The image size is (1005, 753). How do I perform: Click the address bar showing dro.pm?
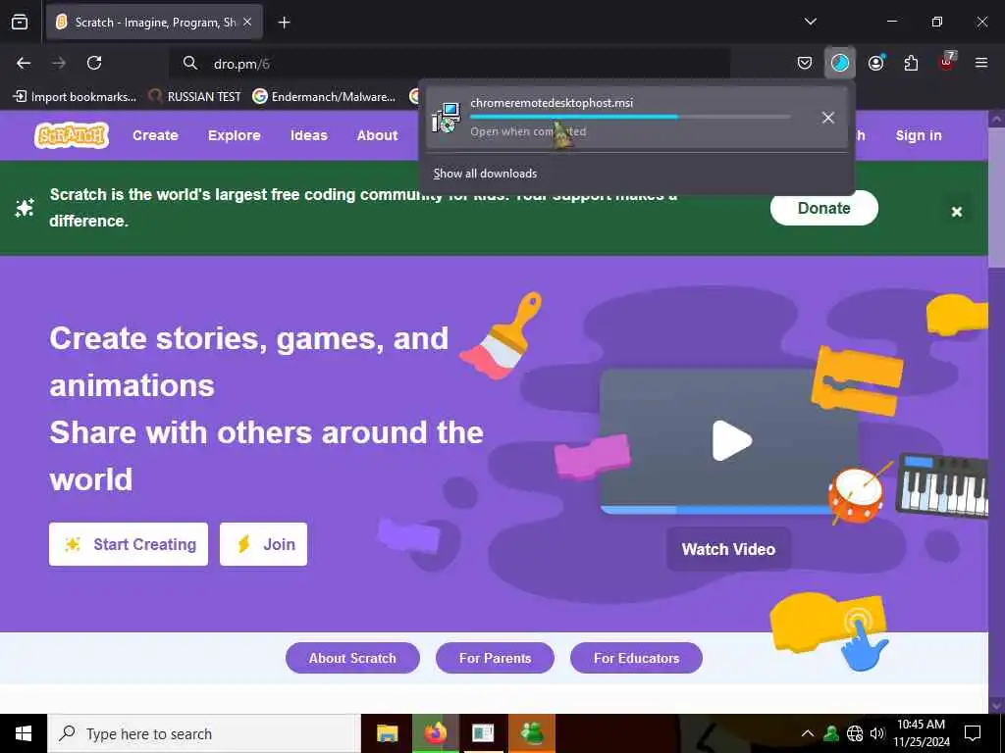[x=449, y=64]
